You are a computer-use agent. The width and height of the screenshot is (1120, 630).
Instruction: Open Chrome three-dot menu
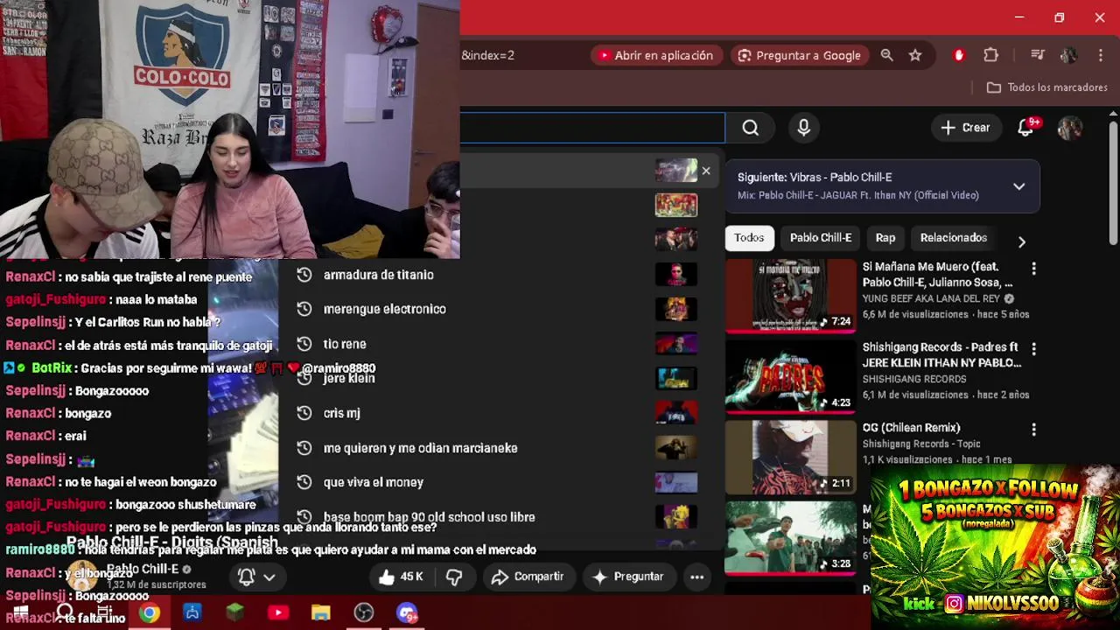[1100, 55]
